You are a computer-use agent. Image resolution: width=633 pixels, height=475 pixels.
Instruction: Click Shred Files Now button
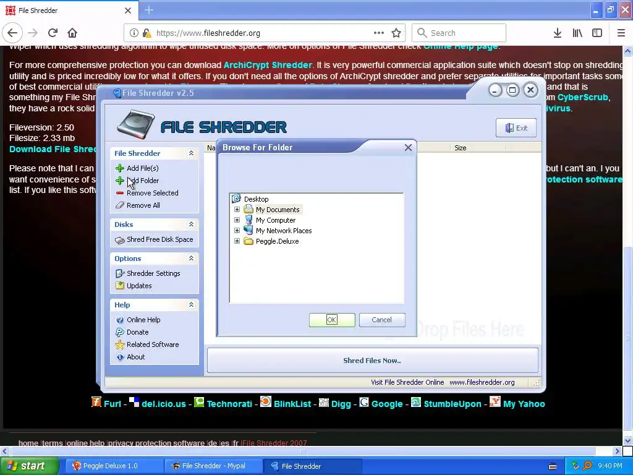(x=372, y=361)
